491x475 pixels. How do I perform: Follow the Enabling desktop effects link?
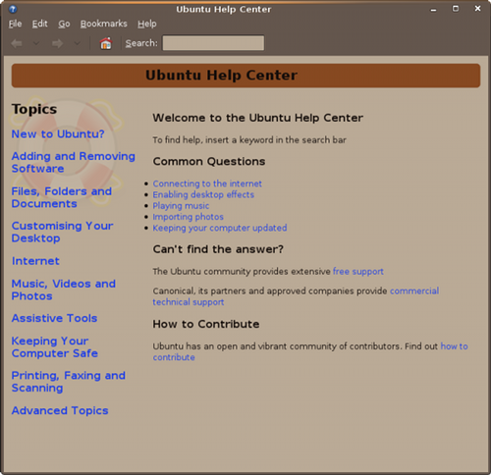pyautogui.click(x=203, y=194)
